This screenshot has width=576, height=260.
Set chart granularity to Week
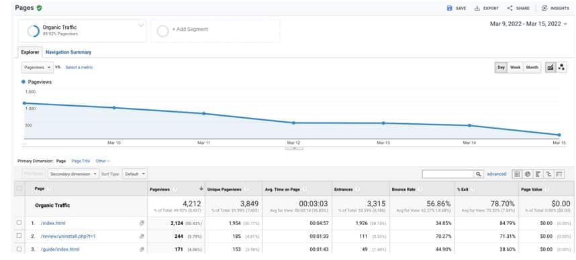click(x=516, y=68)
